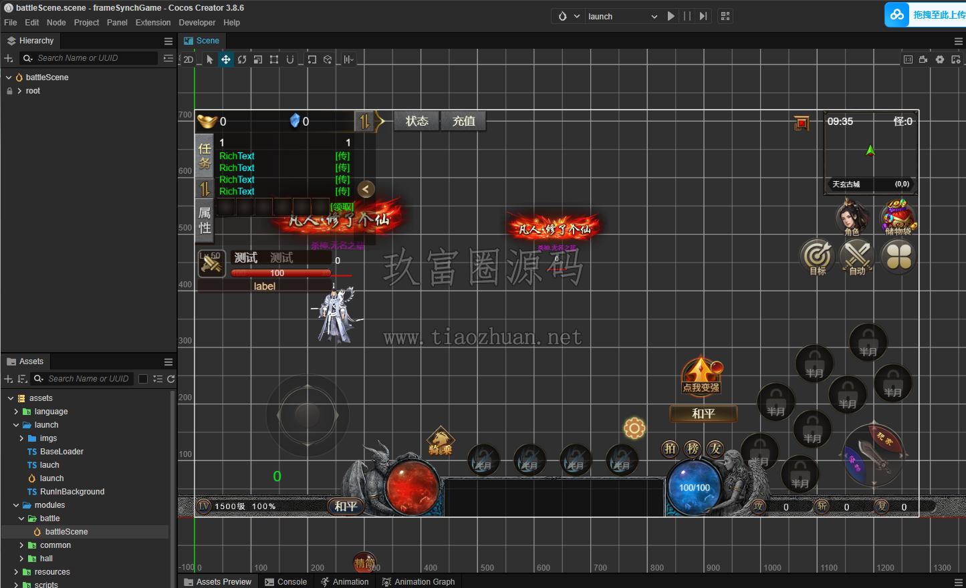Select the Rotate gizmo tool
Screen dimensions: 966x588
[242, 59]
